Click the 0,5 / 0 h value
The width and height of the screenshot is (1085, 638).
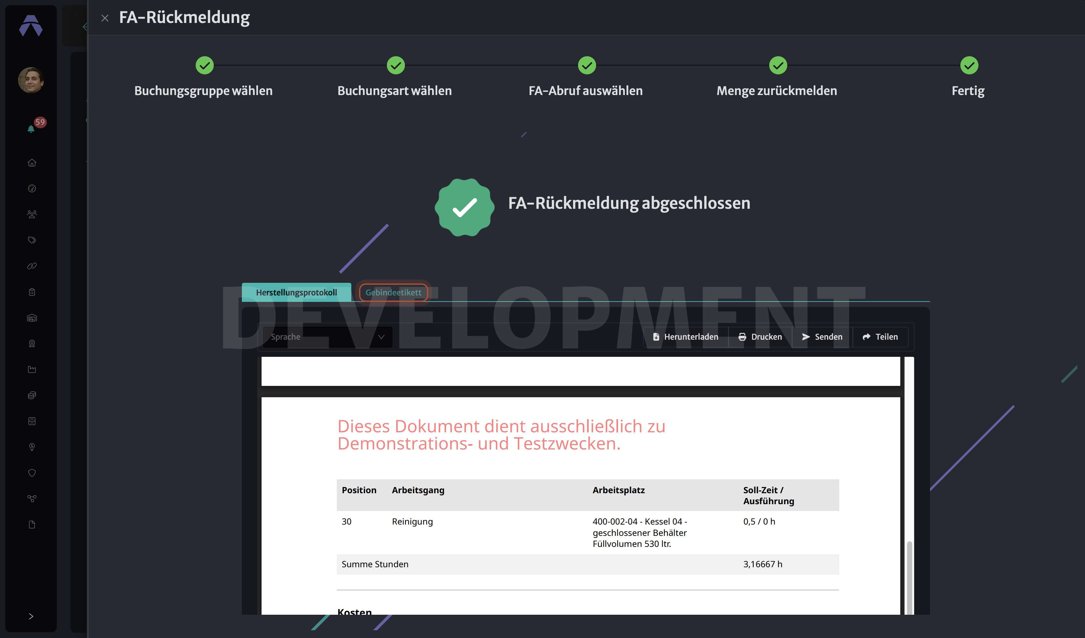pos(759,521)
